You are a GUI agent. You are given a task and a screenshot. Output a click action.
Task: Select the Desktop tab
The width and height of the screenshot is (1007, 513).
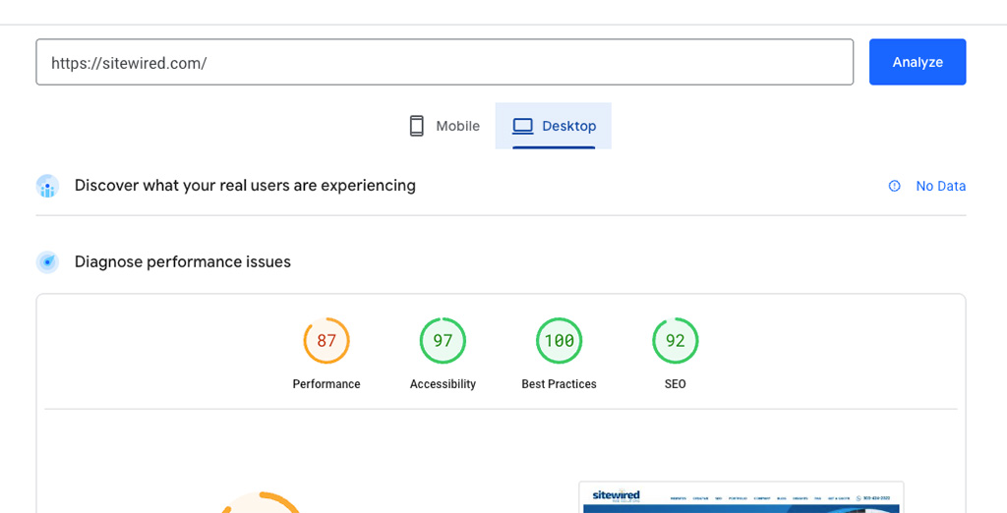(554, 126)
